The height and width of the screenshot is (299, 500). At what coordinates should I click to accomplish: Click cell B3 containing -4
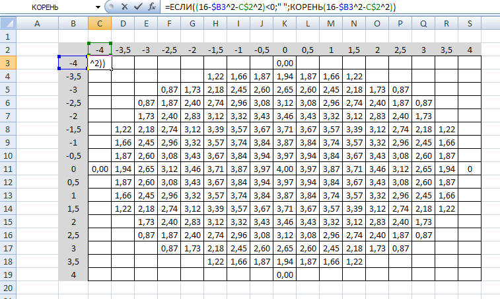pyautogui.click(x=73, y=63)
